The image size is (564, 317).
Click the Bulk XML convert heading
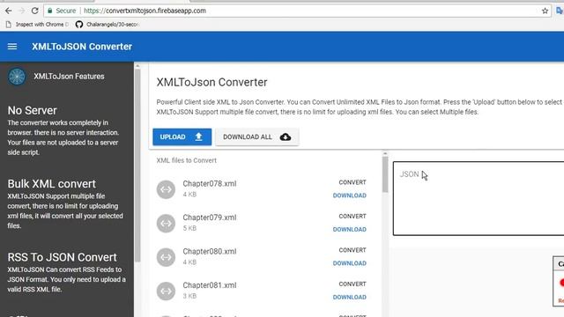(x=51, y=184)
